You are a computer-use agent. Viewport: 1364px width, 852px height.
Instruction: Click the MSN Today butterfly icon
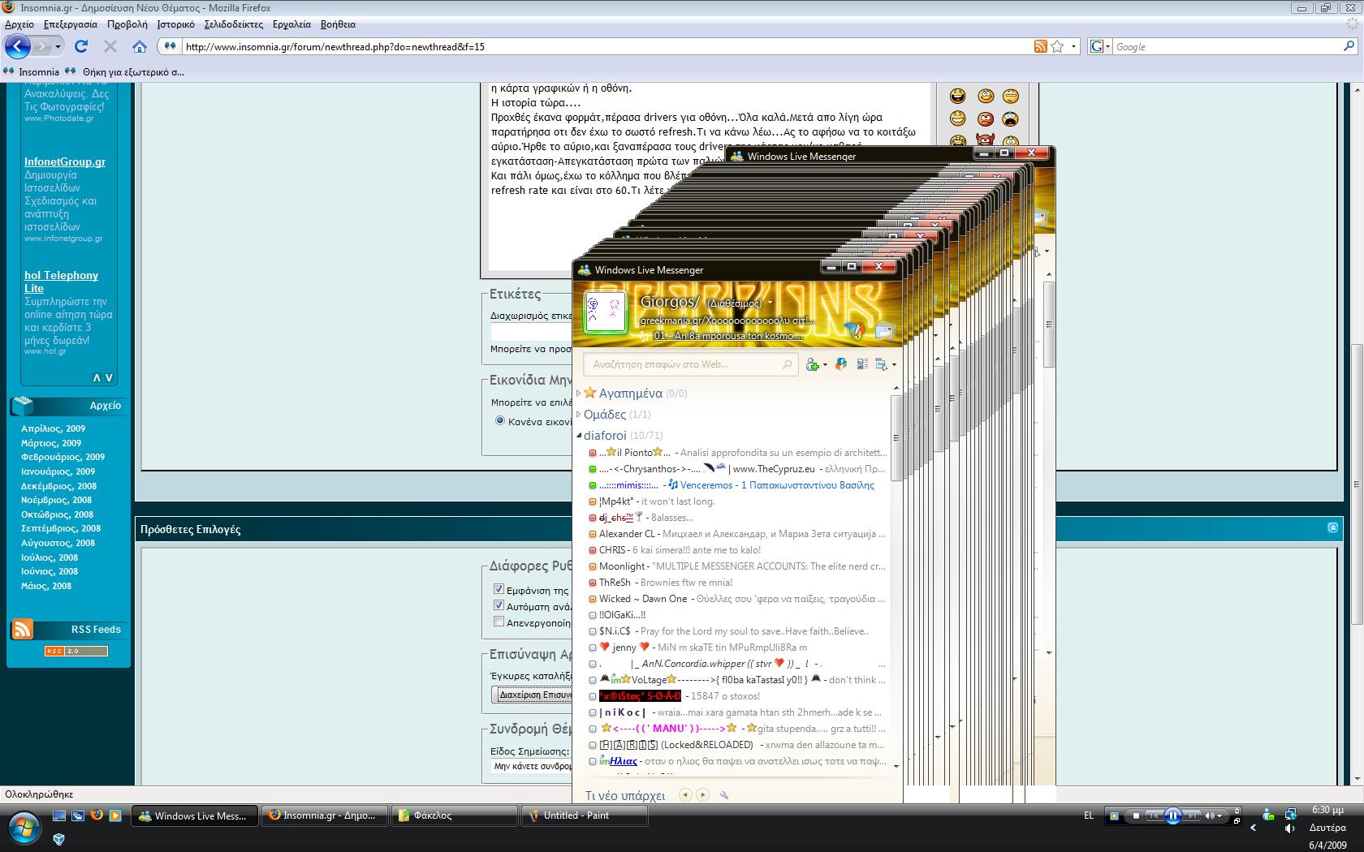[855, 329]
